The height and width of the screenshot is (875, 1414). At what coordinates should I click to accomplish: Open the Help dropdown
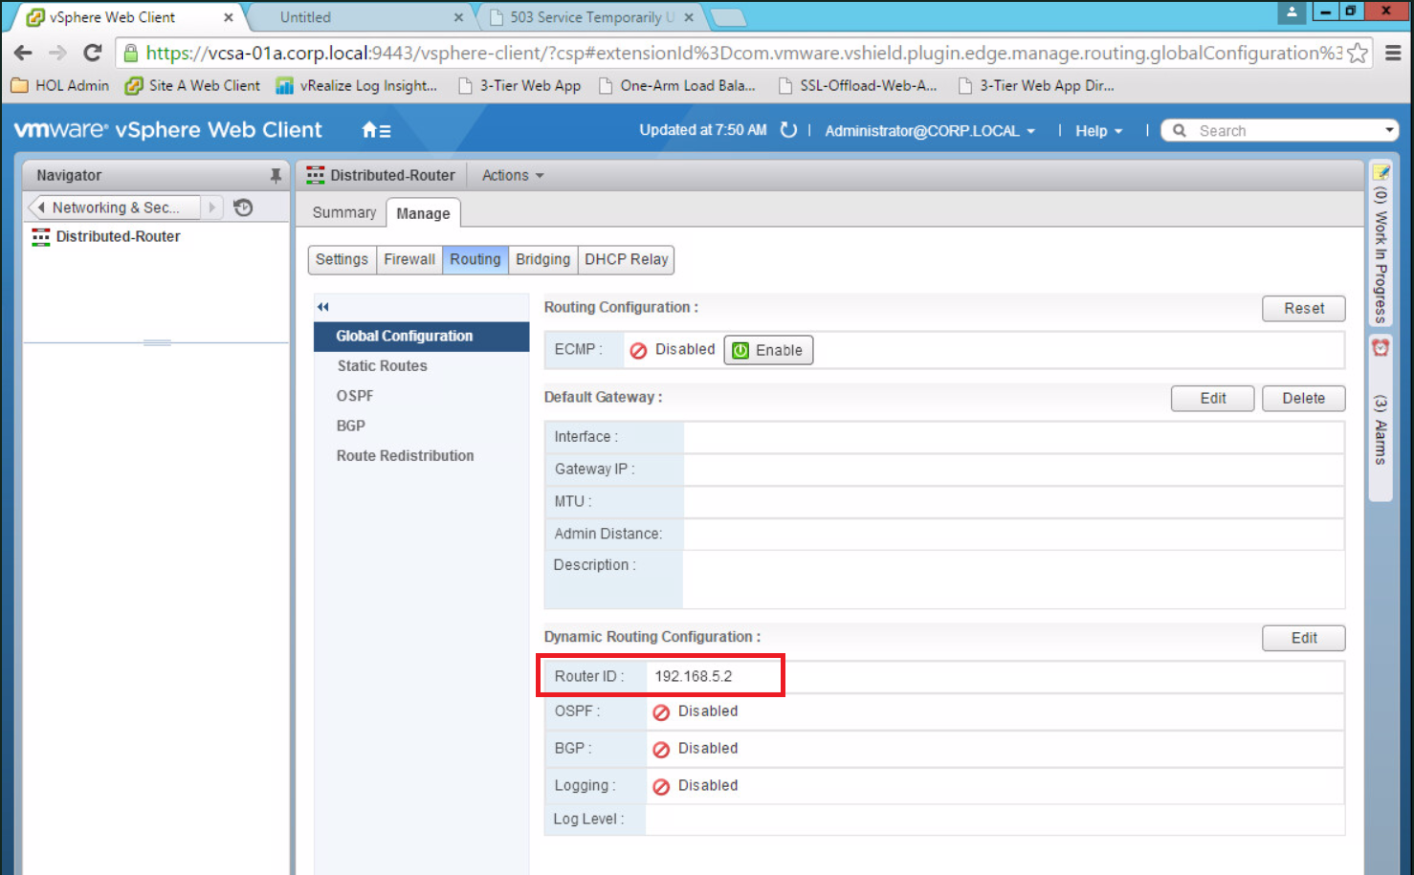(1098, 131)
